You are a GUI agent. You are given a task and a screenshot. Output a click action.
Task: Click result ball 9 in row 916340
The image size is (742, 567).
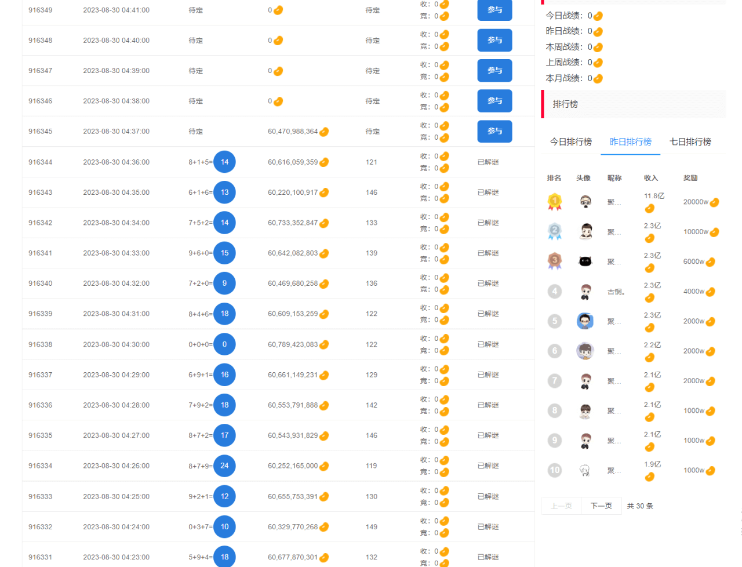224,283
